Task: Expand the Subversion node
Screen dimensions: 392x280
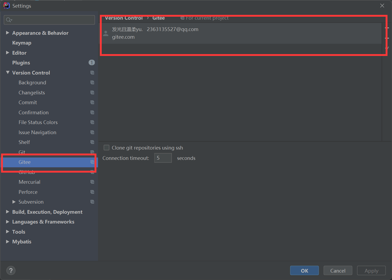Action: pyautogui.click(x=14, y=202)
